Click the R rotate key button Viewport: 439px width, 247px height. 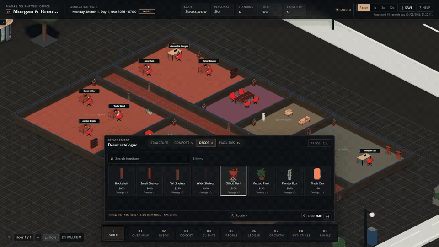click(232, 215)
